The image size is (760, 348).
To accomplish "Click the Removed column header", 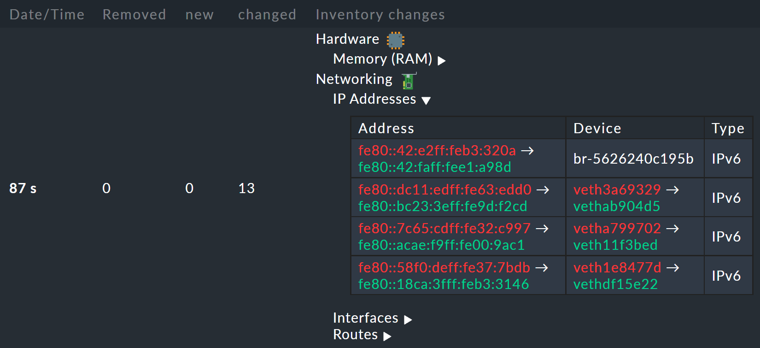I will click(134, 14).
